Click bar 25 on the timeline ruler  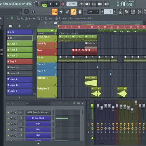(98, 27)
